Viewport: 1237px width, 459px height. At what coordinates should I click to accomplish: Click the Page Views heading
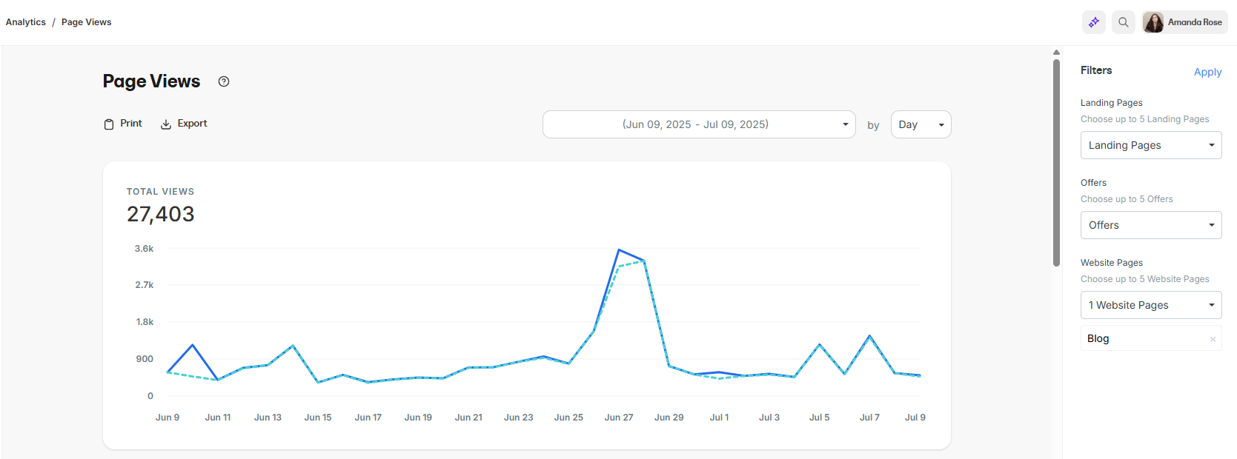[151, 81]
